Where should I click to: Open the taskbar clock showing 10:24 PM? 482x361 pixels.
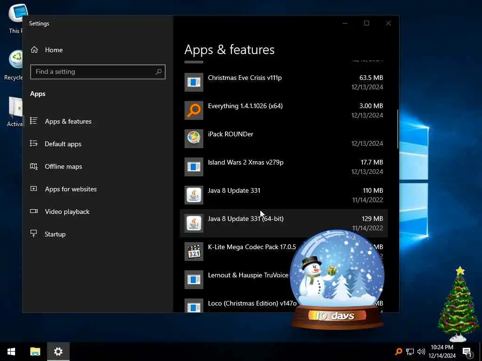click(x=442, y=352)
